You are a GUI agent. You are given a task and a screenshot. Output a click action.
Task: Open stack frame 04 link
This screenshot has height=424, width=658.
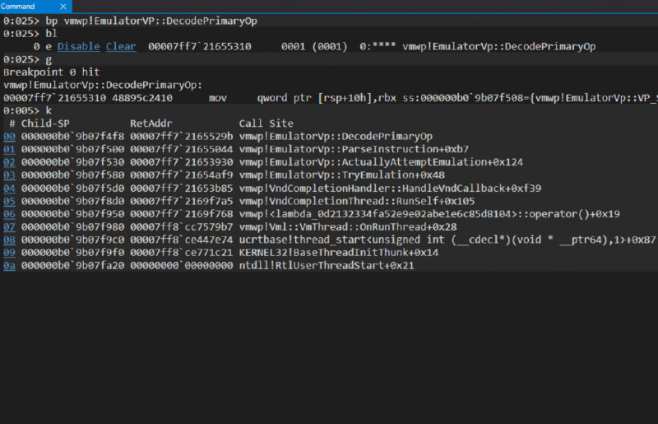pos(9,189)
